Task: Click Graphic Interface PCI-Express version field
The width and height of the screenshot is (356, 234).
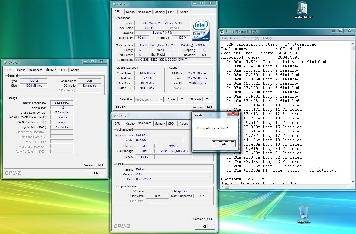Action: 179,191
